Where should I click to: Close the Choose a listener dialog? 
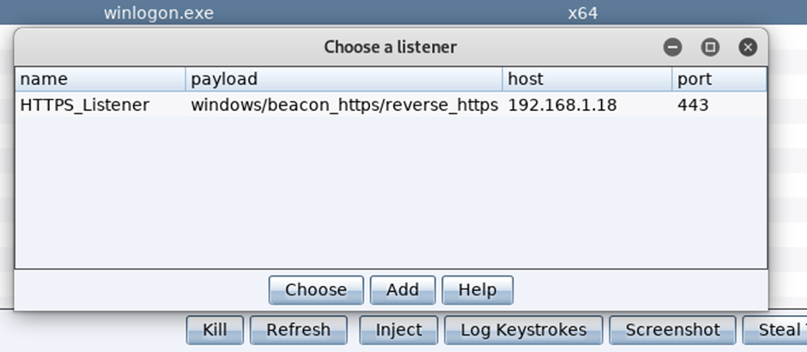pos(748,47)
